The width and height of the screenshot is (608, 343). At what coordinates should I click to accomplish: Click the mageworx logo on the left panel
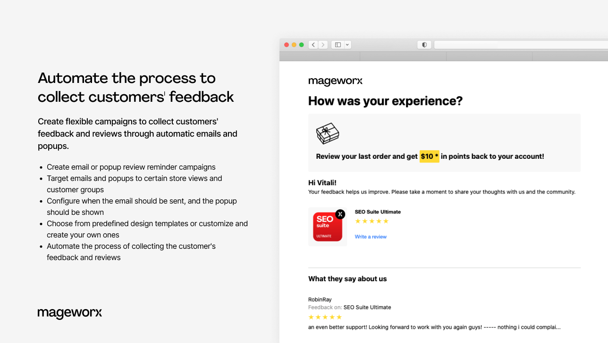point(69,313)
